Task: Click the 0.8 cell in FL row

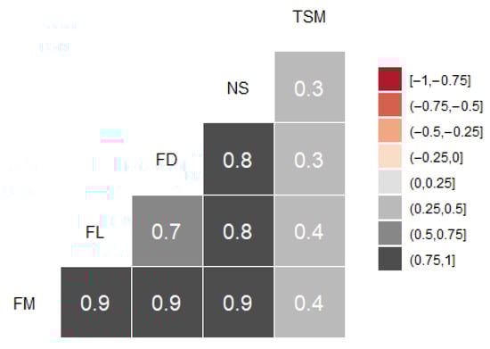Action: (239, 231)
